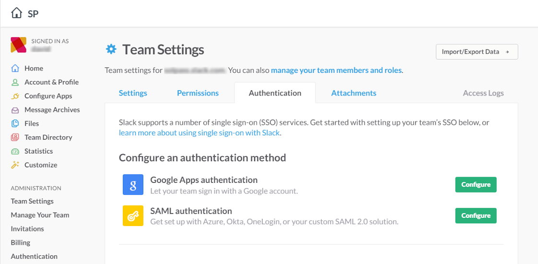Viewport: 538px width, 264px height.
Task: Click the Google Apps authentication heading
Action: click(x=204, y=180)
